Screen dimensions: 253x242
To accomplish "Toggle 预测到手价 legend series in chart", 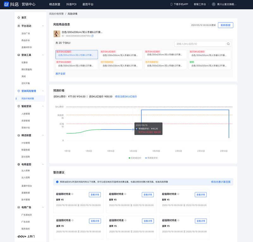I will [151, 157].
